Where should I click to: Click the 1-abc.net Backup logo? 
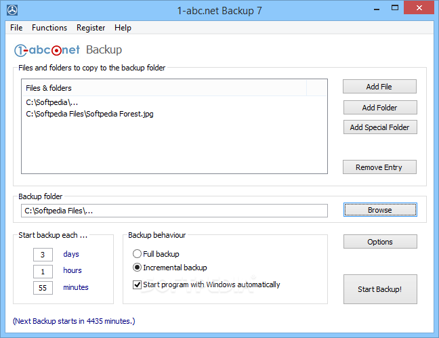click(x=68, y=50)
